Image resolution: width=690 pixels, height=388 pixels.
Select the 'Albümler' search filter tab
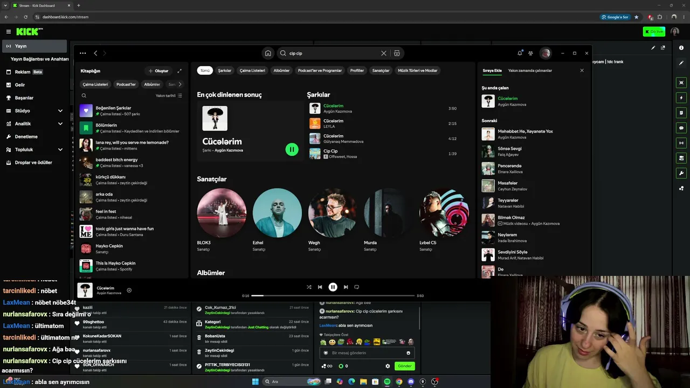click(281, 71)
